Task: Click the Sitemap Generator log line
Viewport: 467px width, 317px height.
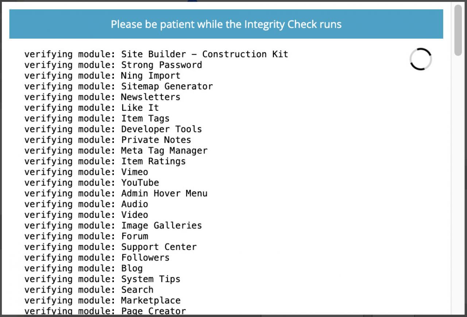Action: (119, 86)
